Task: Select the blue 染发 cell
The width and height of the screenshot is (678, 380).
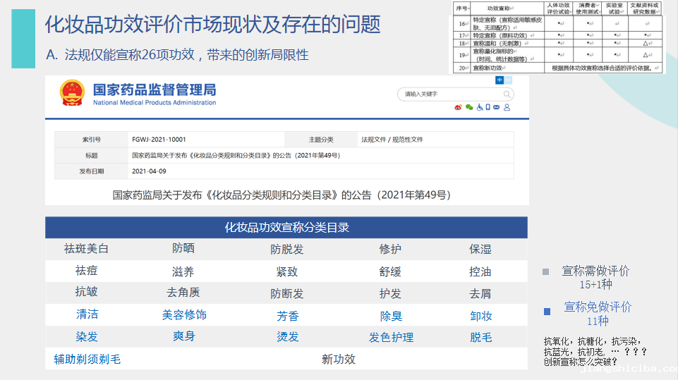Action: click(x=87, y=337)
